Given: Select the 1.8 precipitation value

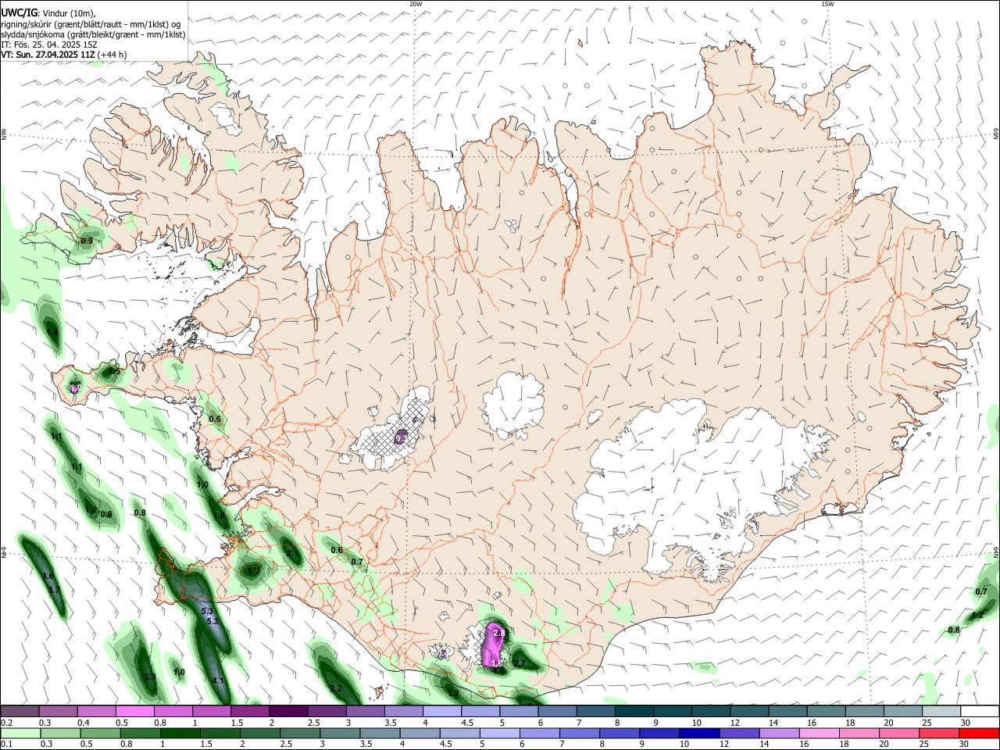Looking at the screenshot, I should coord(220,516).
